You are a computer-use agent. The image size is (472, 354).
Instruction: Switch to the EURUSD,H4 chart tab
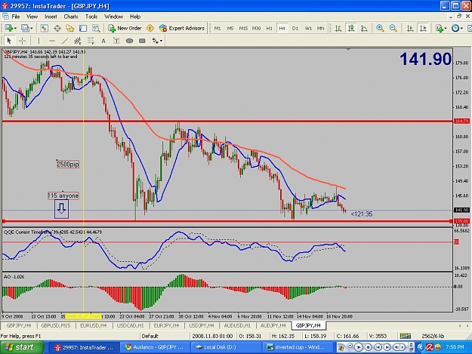(94, 325)
